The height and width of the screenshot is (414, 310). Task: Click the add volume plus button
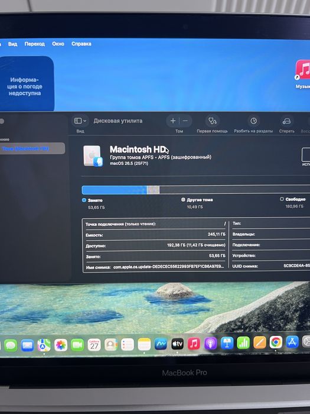[173, 121]
